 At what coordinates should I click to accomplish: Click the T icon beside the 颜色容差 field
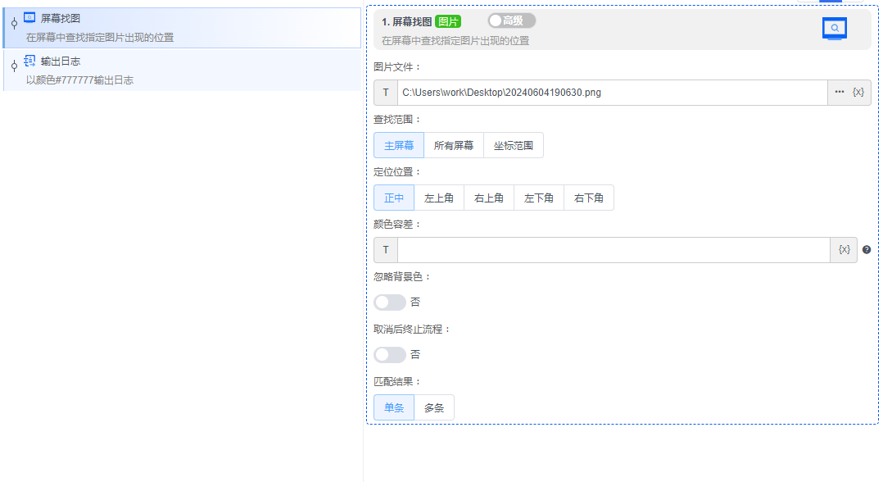385,250
